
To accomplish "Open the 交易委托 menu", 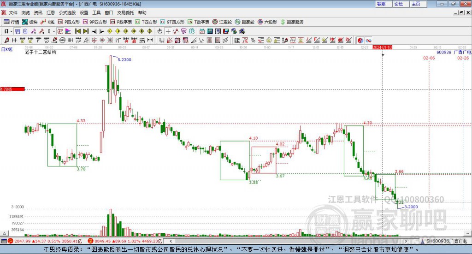I will (125, 12).
